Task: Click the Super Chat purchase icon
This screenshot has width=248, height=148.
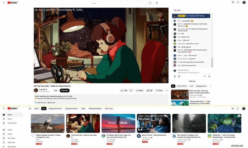Action: pyautogui.click(x=179, y=76)
